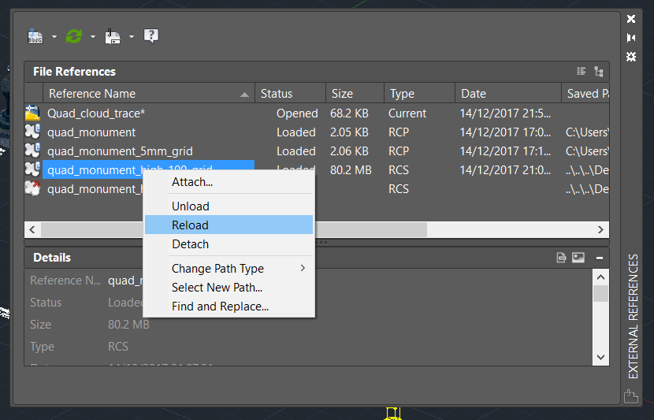Click the quad_monument point cloud icon
The width and height of the screenshot is (654, 420).
click(x=32, y=132)
